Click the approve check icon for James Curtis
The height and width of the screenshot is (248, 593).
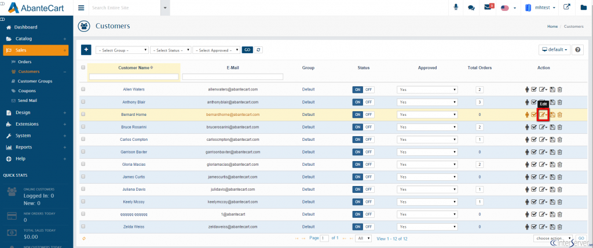534,177
